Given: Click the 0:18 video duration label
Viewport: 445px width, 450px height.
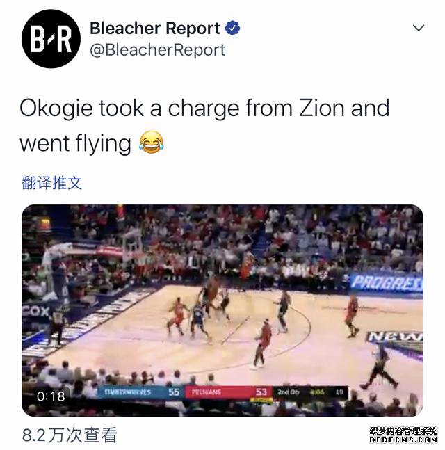Looking at the screenshot, I should coord(51,396).
